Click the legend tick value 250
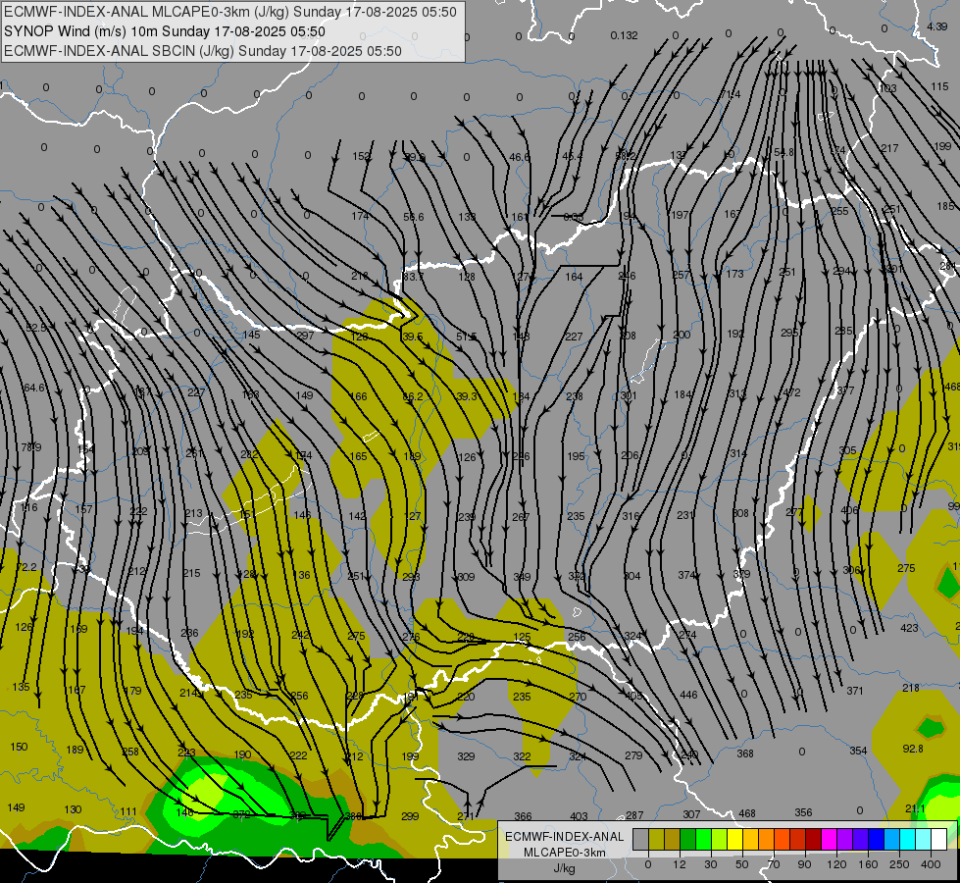 click(x=899, y=864)
